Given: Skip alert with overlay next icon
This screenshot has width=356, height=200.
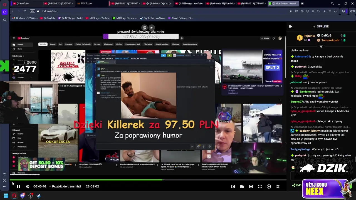Looking at the screenshot, I should (x=152, y=27).
